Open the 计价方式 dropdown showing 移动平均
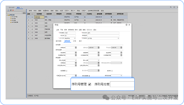 pos(70,38)
